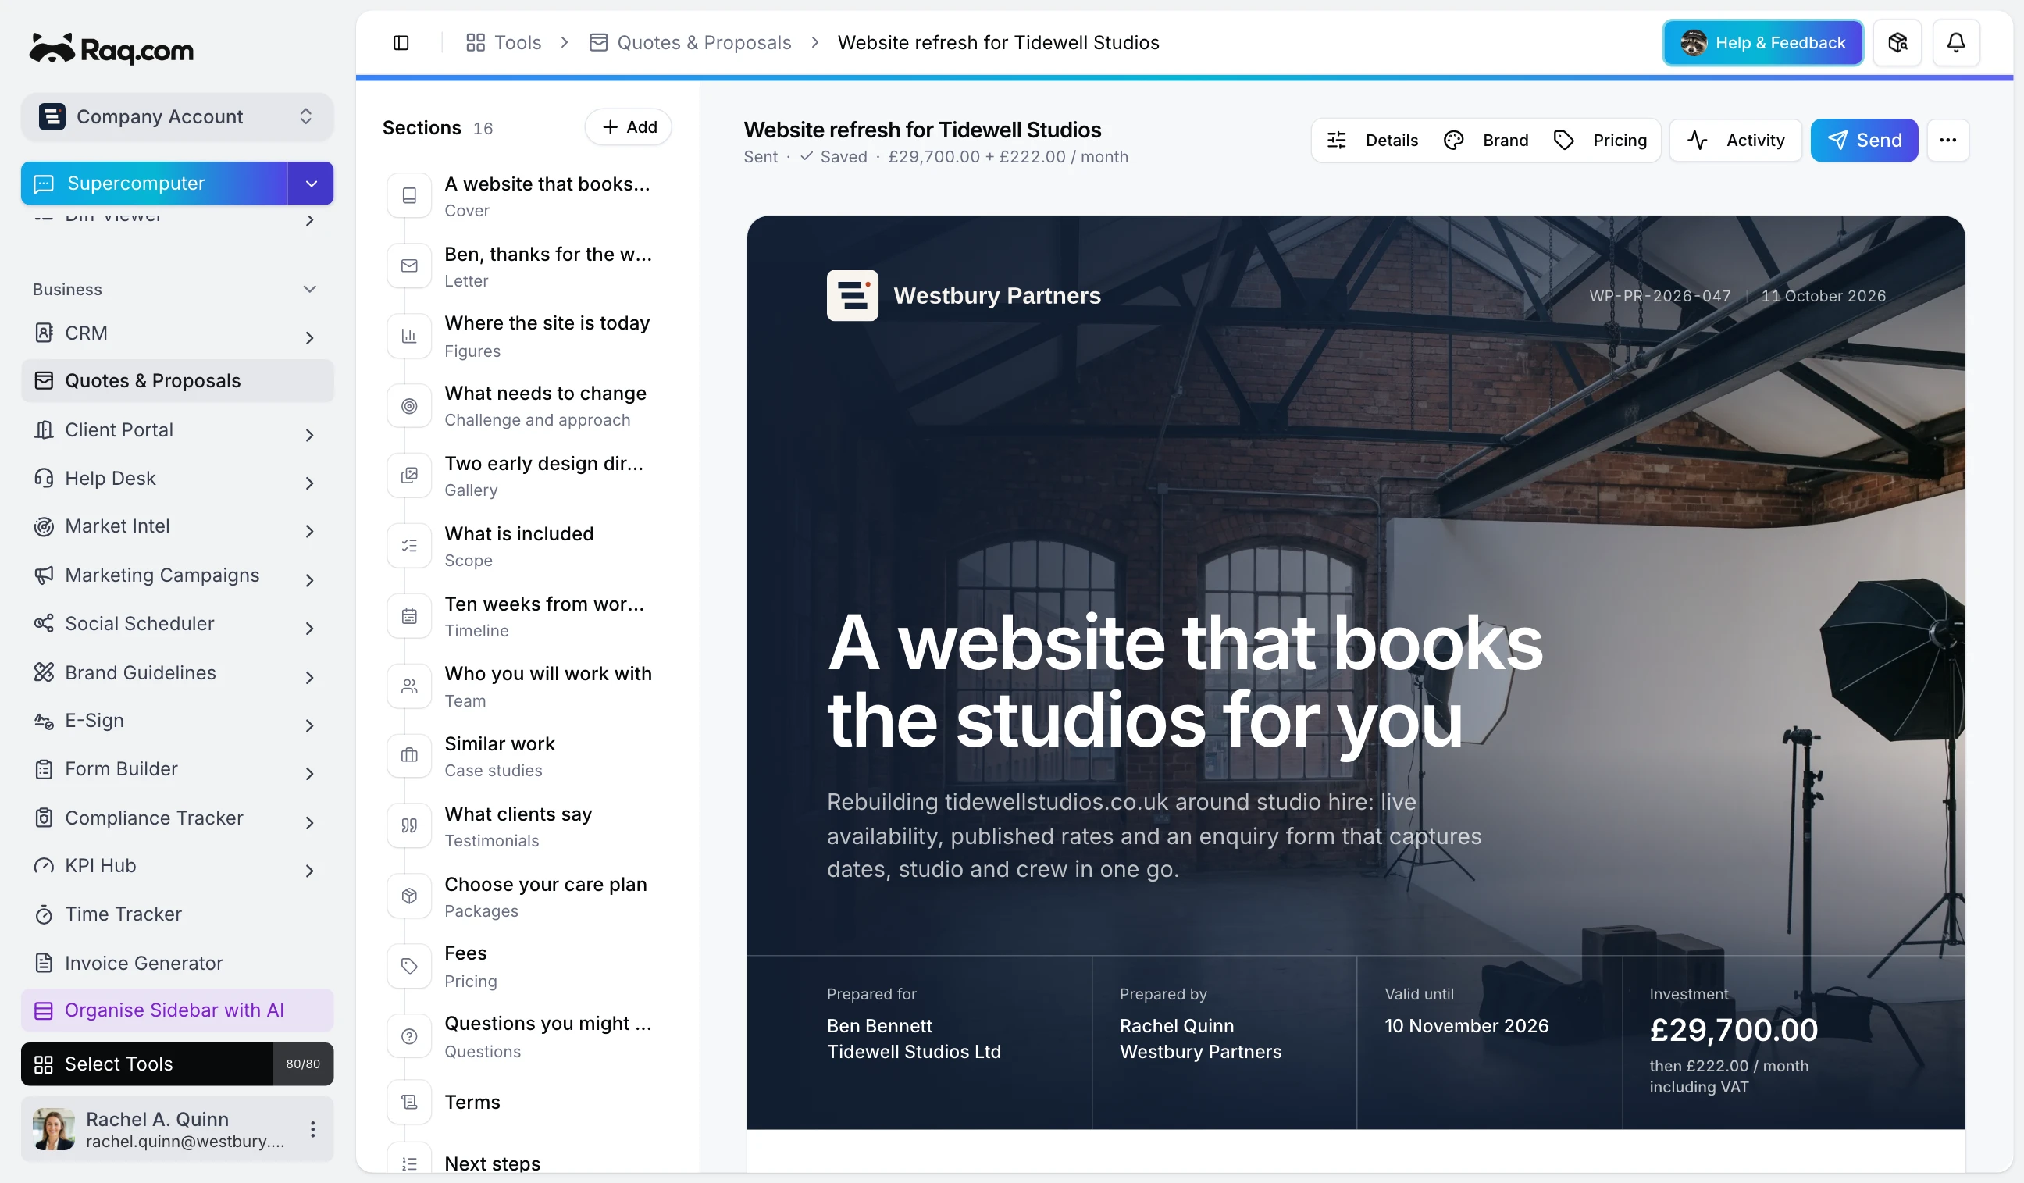Open the Activity panel
The image size is (2024, 1183).
[x=1735, y=141]
